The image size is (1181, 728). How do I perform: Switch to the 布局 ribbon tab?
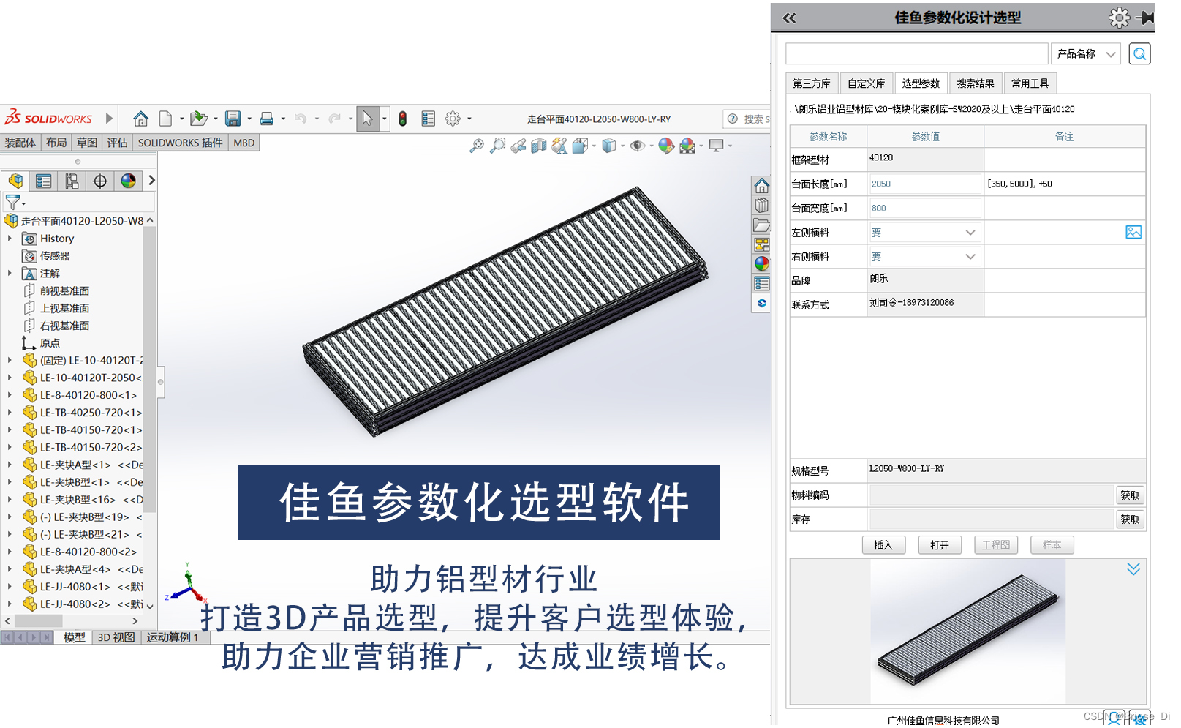pos(56,143)
